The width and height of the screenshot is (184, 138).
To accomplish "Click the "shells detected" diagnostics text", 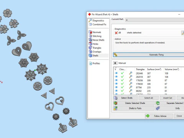I will pyautogui.click(x=134, y=33).
